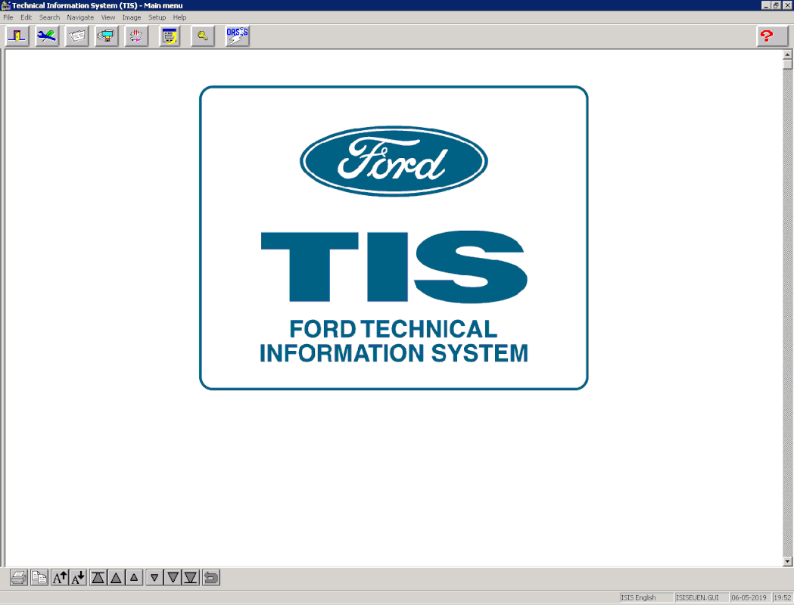Step down with small down triangle
This screenshot has width=794, height=605.
154,577
